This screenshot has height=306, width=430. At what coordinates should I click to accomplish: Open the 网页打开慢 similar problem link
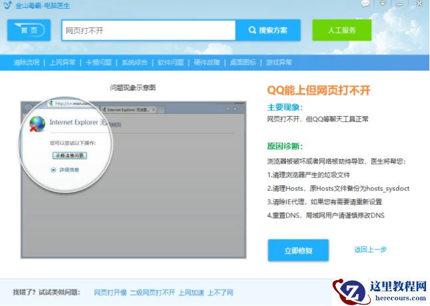coord(110,293)
